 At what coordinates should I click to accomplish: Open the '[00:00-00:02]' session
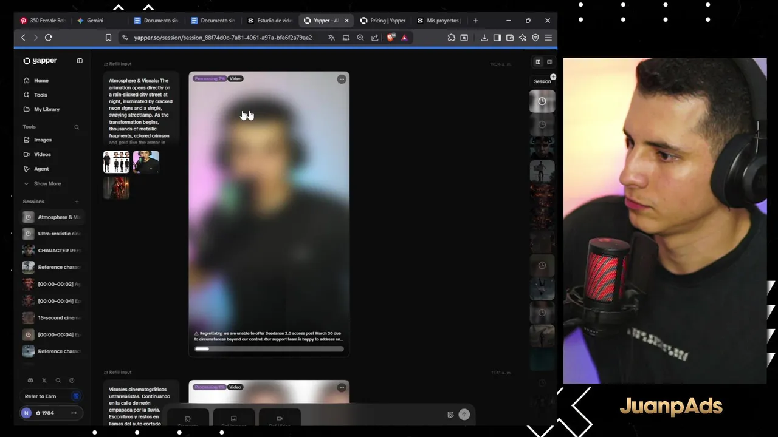[x=52, y=284]
